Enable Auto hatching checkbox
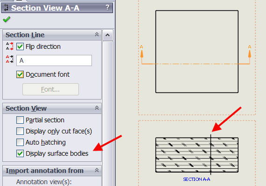The height and width of the screenshot is (186, 266). (x=20, y=142)
